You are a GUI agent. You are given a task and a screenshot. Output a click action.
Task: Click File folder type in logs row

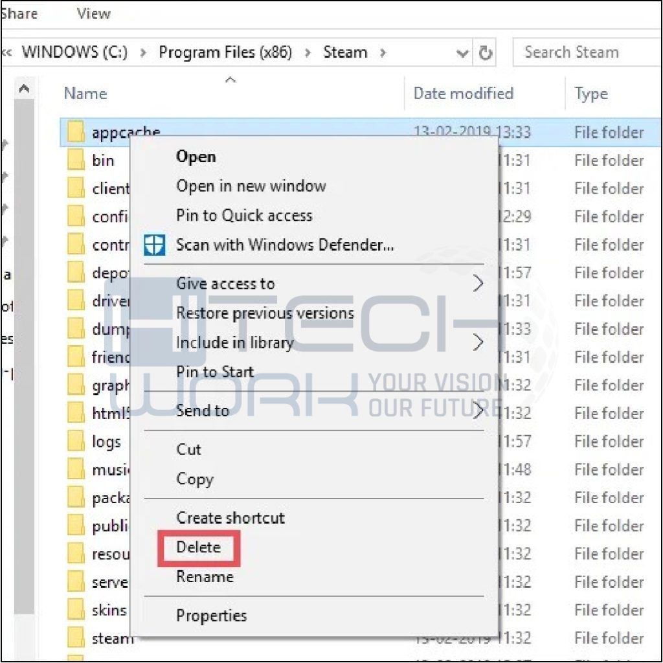pos(609,442)
